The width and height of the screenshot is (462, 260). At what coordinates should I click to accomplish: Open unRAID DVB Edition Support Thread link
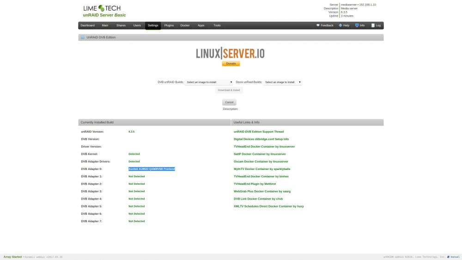[x=259, y=132]
